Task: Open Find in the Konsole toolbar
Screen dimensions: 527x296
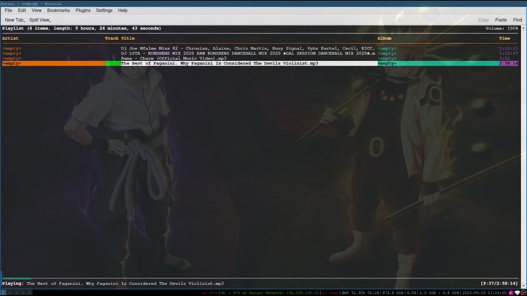Action: pyautogui.click(x=518, y=20)
